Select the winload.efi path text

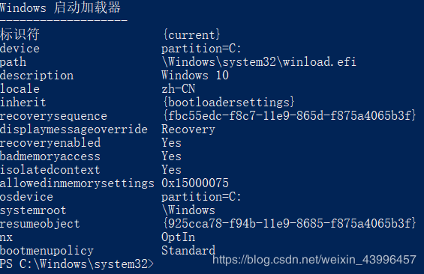tap(259, 61)
